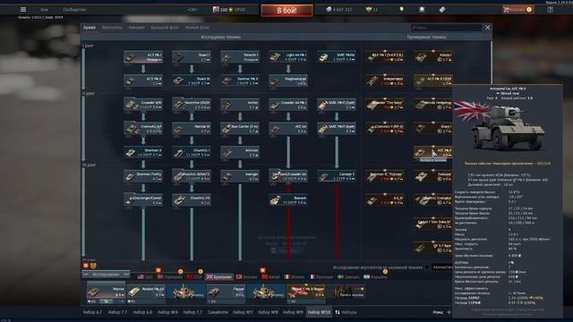Image resolution: width=573 pixels, height=322 pixels.
Task: Select Churchill I tank
Action: coord(192,152)
